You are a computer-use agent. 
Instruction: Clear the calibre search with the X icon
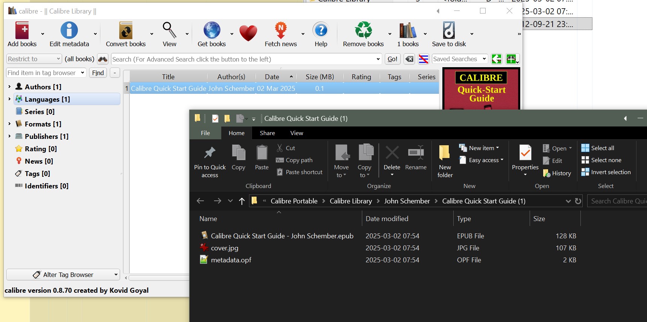click(x=409, y=59)
